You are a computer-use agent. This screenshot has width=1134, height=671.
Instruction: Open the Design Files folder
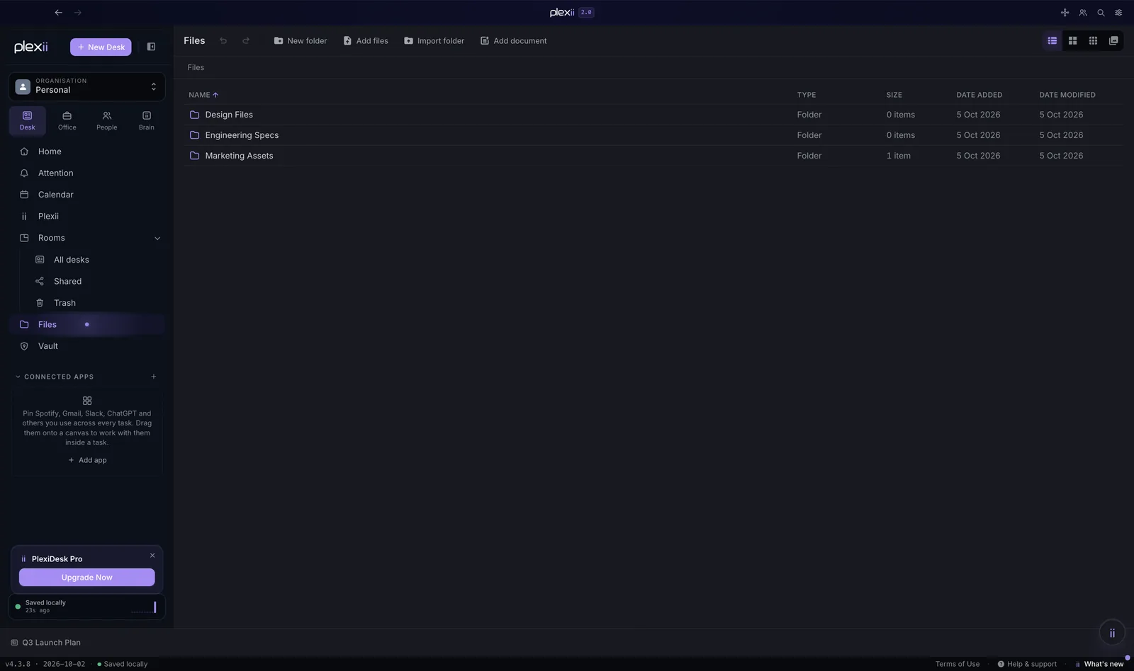point(653,115)
